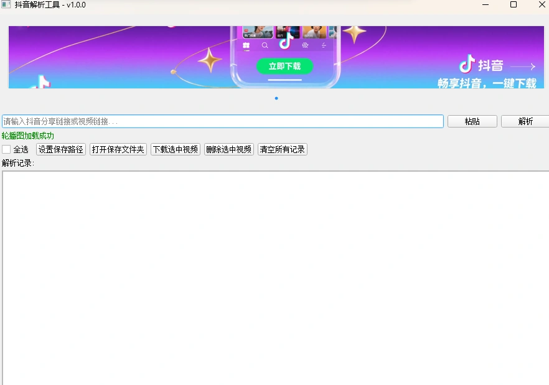Click 打开保存文件夹 to open save folder

[118, 149]
